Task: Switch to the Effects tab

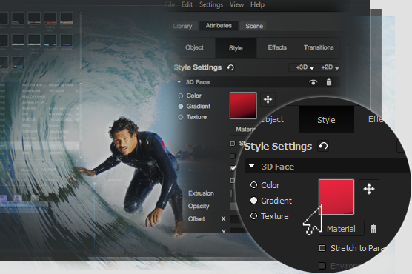Action: [277, 47]
